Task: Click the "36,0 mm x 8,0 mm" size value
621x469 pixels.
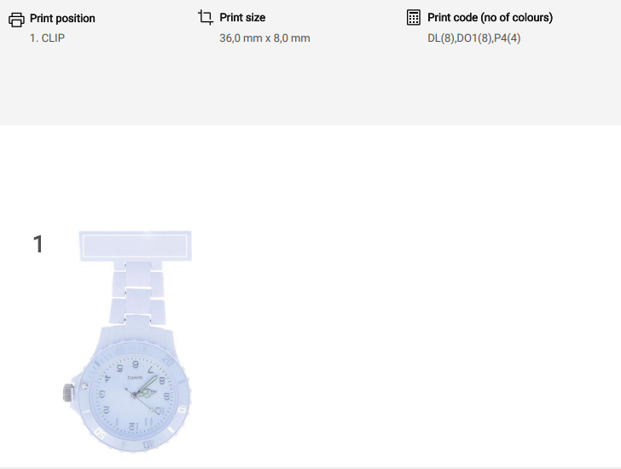Action: 264,38
